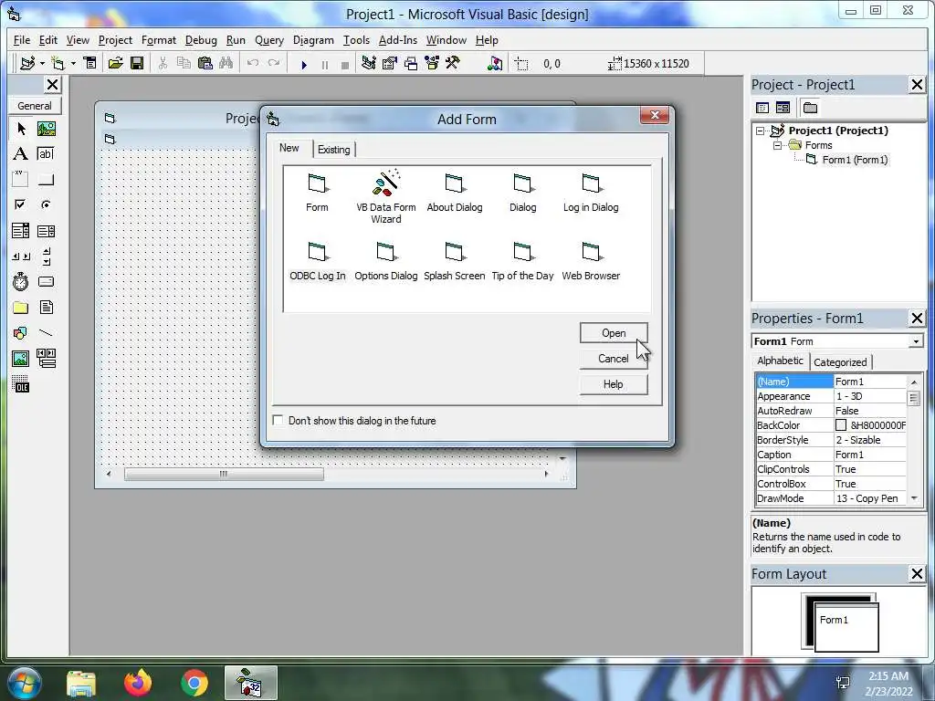Open File Explorer from taskbar
Image resolution: width=935 pixels, height=701 pixels.
pyautogui.click(x=81, y=684)
